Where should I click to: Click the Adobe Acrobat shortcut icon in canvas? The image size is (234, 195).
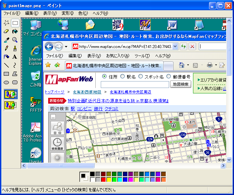click(36, 127)
